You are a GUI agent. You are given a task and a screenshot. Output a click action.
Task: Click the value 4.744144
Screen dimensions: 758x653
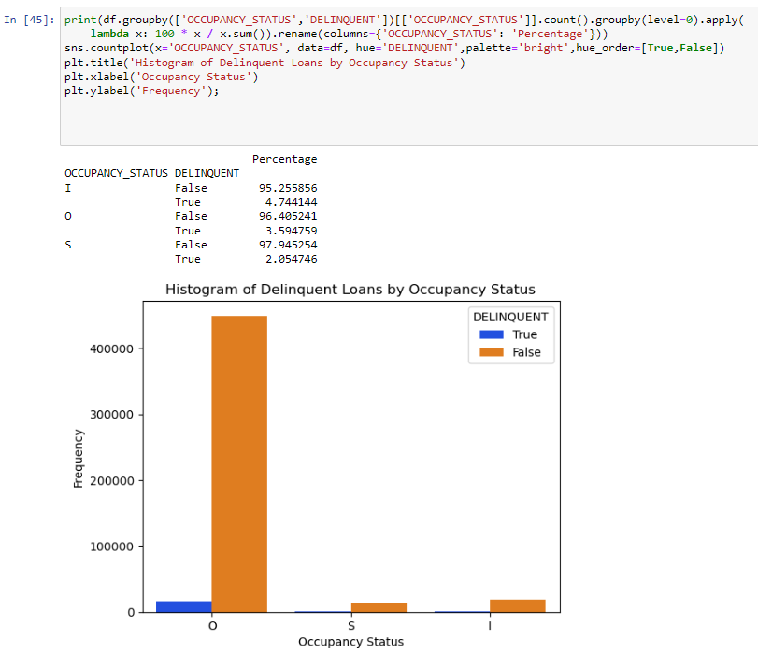coord(291,202)
